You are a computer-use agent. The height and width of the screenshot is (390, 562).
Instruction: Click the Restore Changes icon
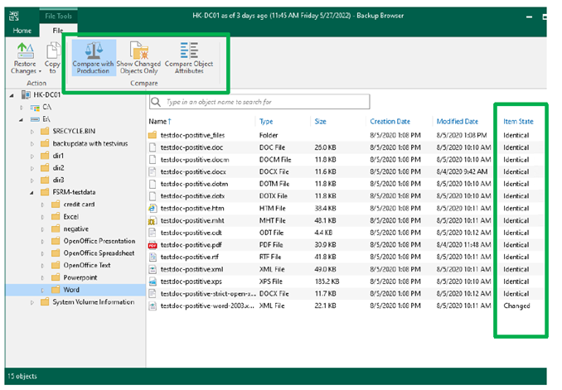click(26, 51)
